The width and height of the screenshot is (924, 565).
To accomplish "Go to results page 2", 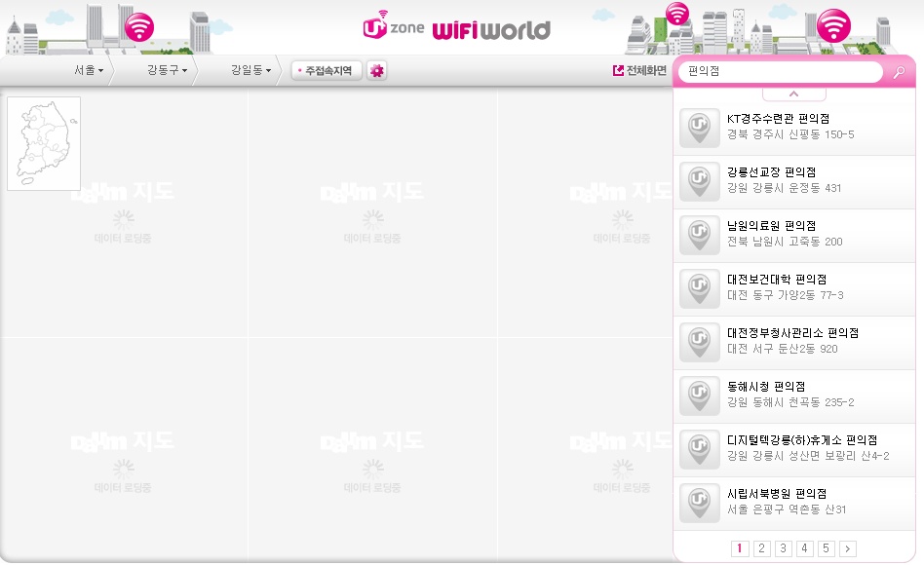I will tap(761, 548).
